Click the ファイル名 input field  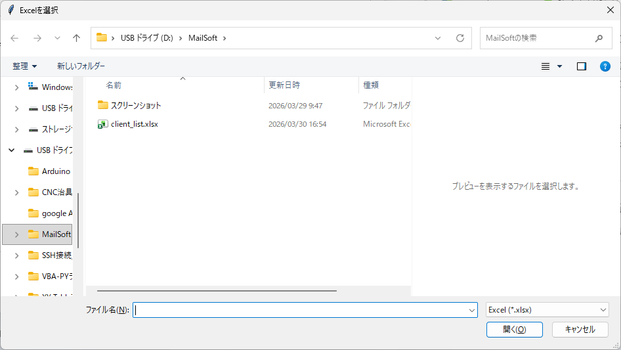click(x=302, y=310)
